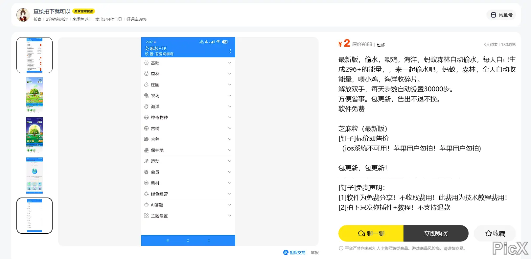The height and width of the screenshot is (259, 531).
Task: Select the second forest tree thumbnail
Action: click(35, 95)
